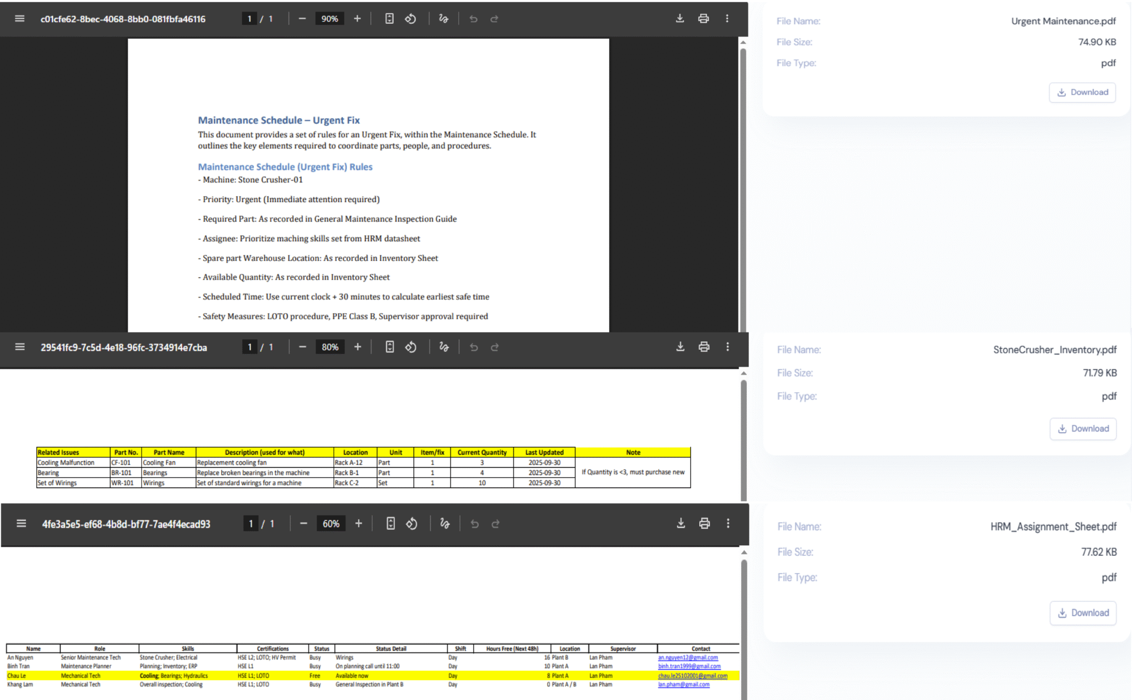Viewport: 1132px width, 700px height.
Task: Download Urgent Maintenance.pdf via Download button
Action: (x=1082, y=92)
